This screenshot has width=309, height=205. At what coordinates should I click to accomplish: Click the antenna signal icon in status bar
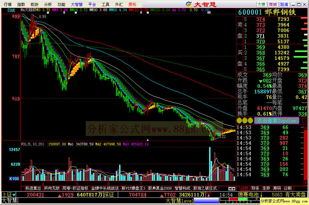(209, 195)
